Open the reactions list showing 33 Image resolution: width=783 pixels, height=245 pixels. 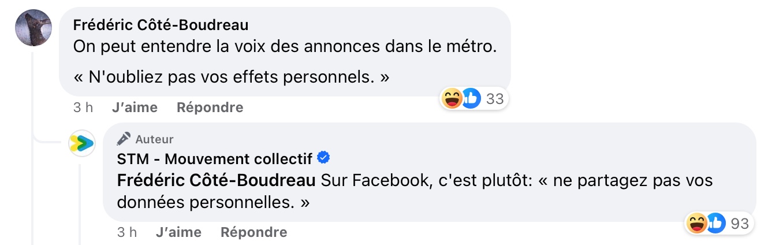click(495, 99)
